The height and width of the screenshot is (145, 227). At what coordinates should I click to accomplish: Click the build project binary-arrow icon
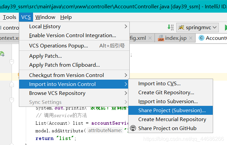(x=170, y=27)
